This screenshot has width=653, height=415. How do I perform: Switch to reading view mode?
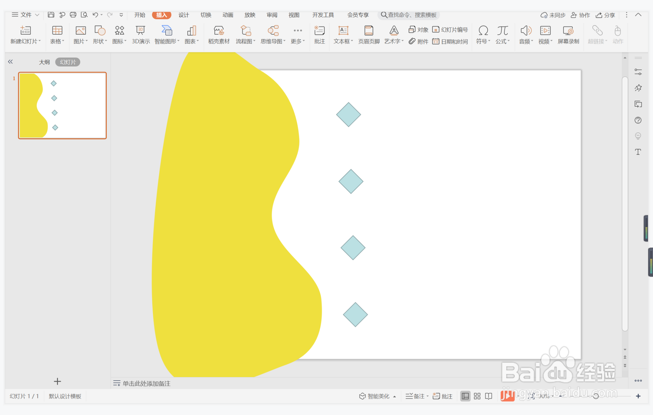[489, 396]
